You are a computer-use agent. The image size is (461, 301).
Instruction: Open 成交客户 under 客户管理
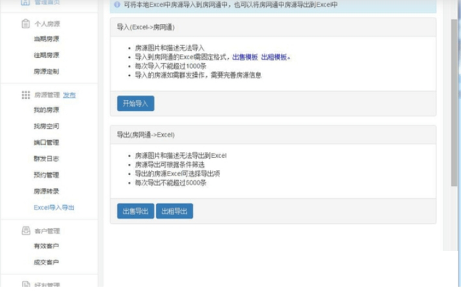click(x=46, y=262)
